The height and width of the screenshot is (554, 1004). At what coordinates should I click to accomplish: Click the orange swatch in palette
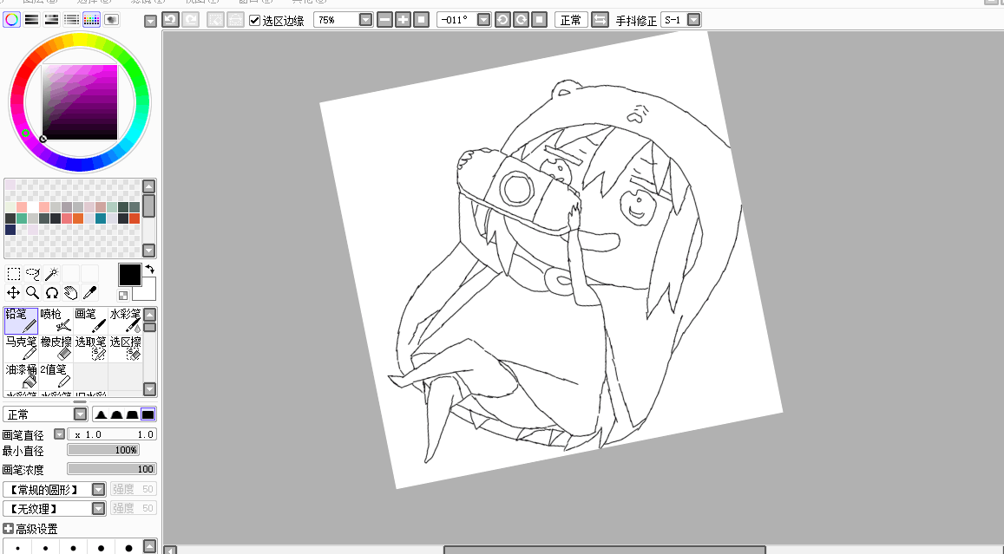[77, 218]
